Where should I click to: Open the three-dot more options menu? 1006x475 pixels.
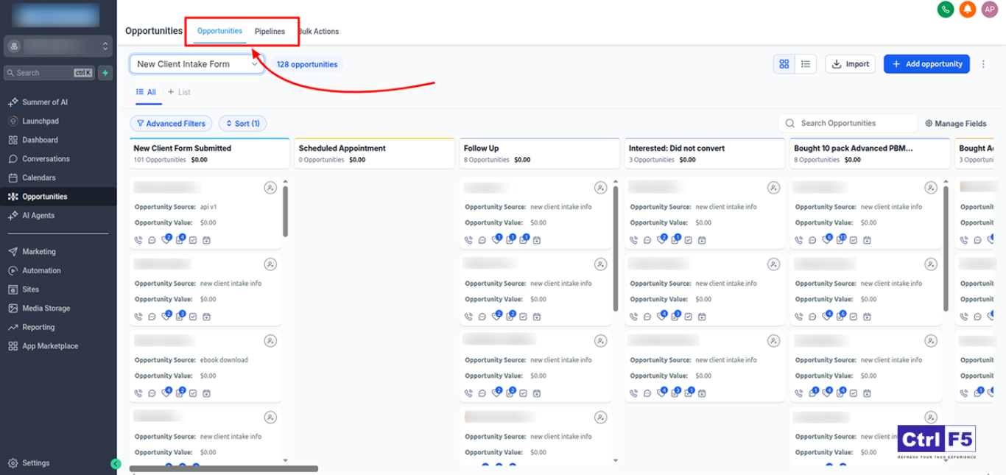click(x=983, y=64)
